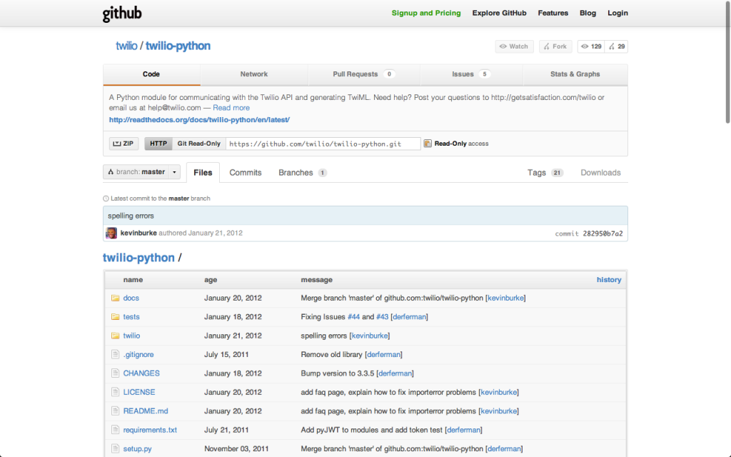Click the twilio folder icon
Image resolution: width=731 pixels, height=457 pixels.
115,336
